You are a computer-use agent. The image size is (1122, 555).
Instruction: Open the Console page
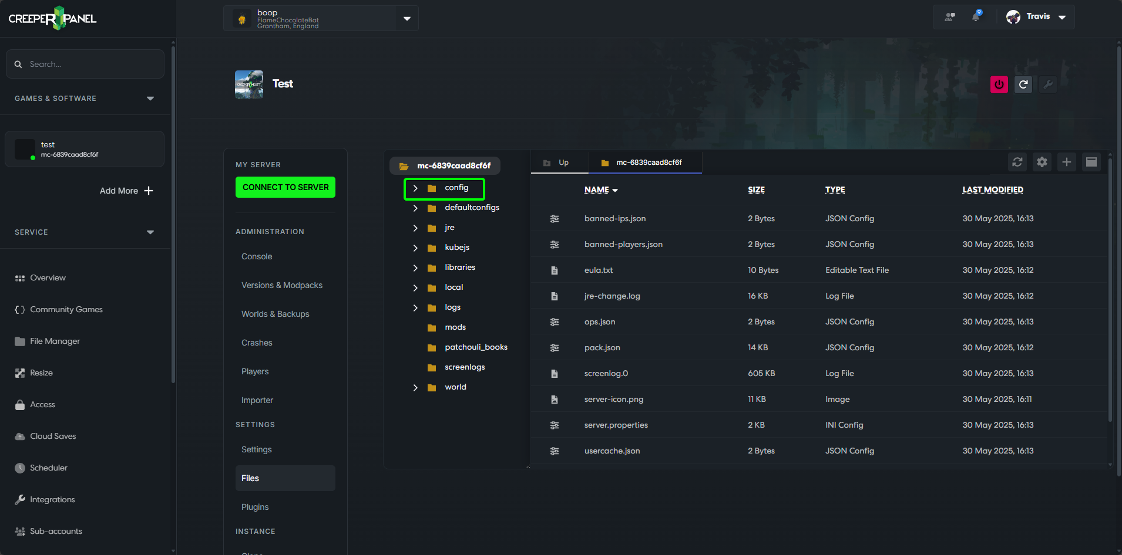coord(256,256)
